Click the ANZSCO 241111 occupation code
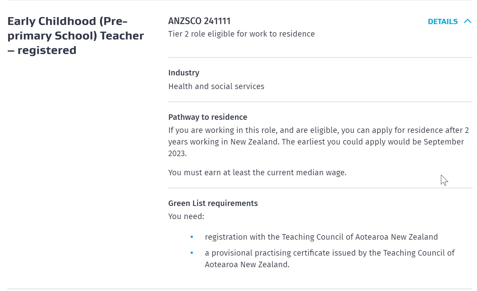This screenshot has width=477, height=291. tap(199, 21)
